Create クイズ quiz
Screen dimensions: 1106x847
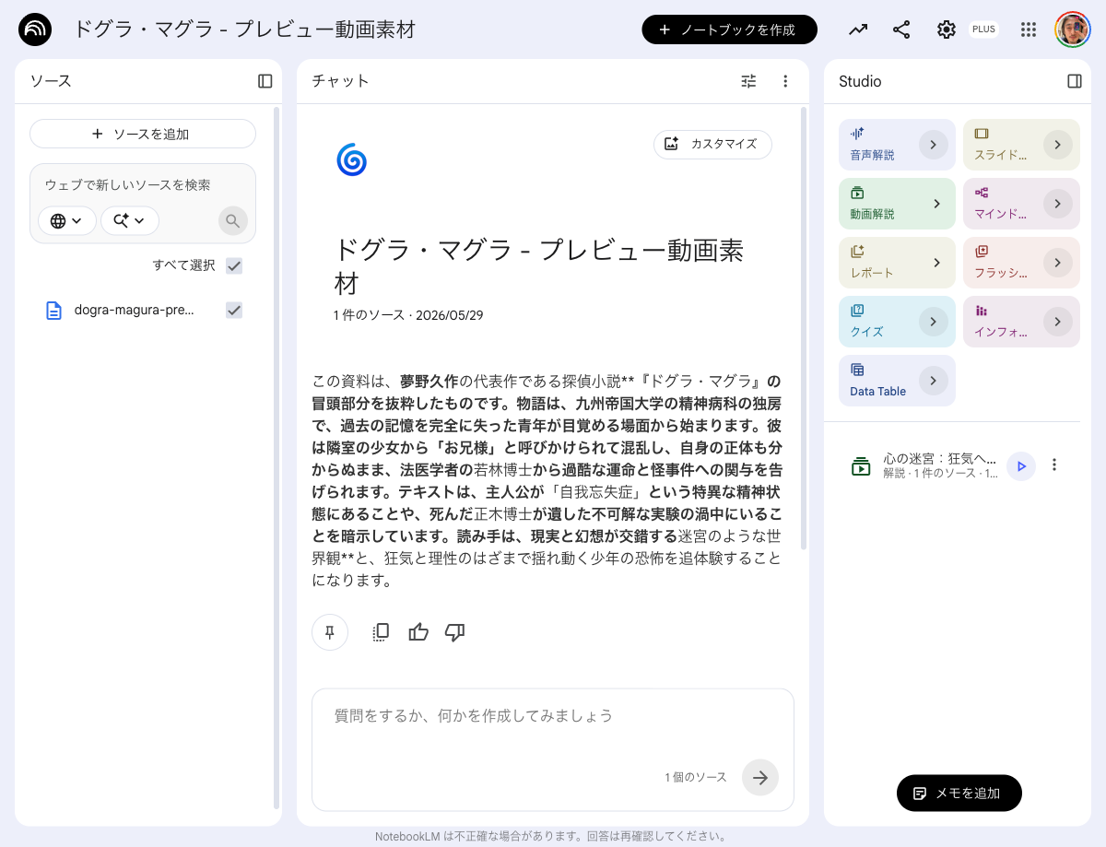(897, 322)
